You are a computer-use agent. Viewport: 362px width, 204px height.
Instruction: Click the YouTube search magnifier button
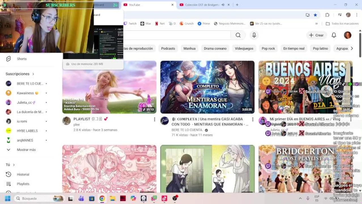point(238,35)
